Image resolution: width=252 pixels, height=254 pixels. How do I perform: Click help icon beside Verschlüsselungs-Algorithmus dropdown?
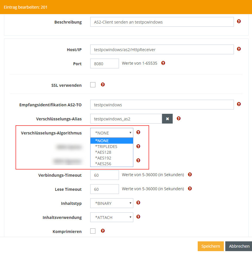pyautogui.click(x=138, y=132)
